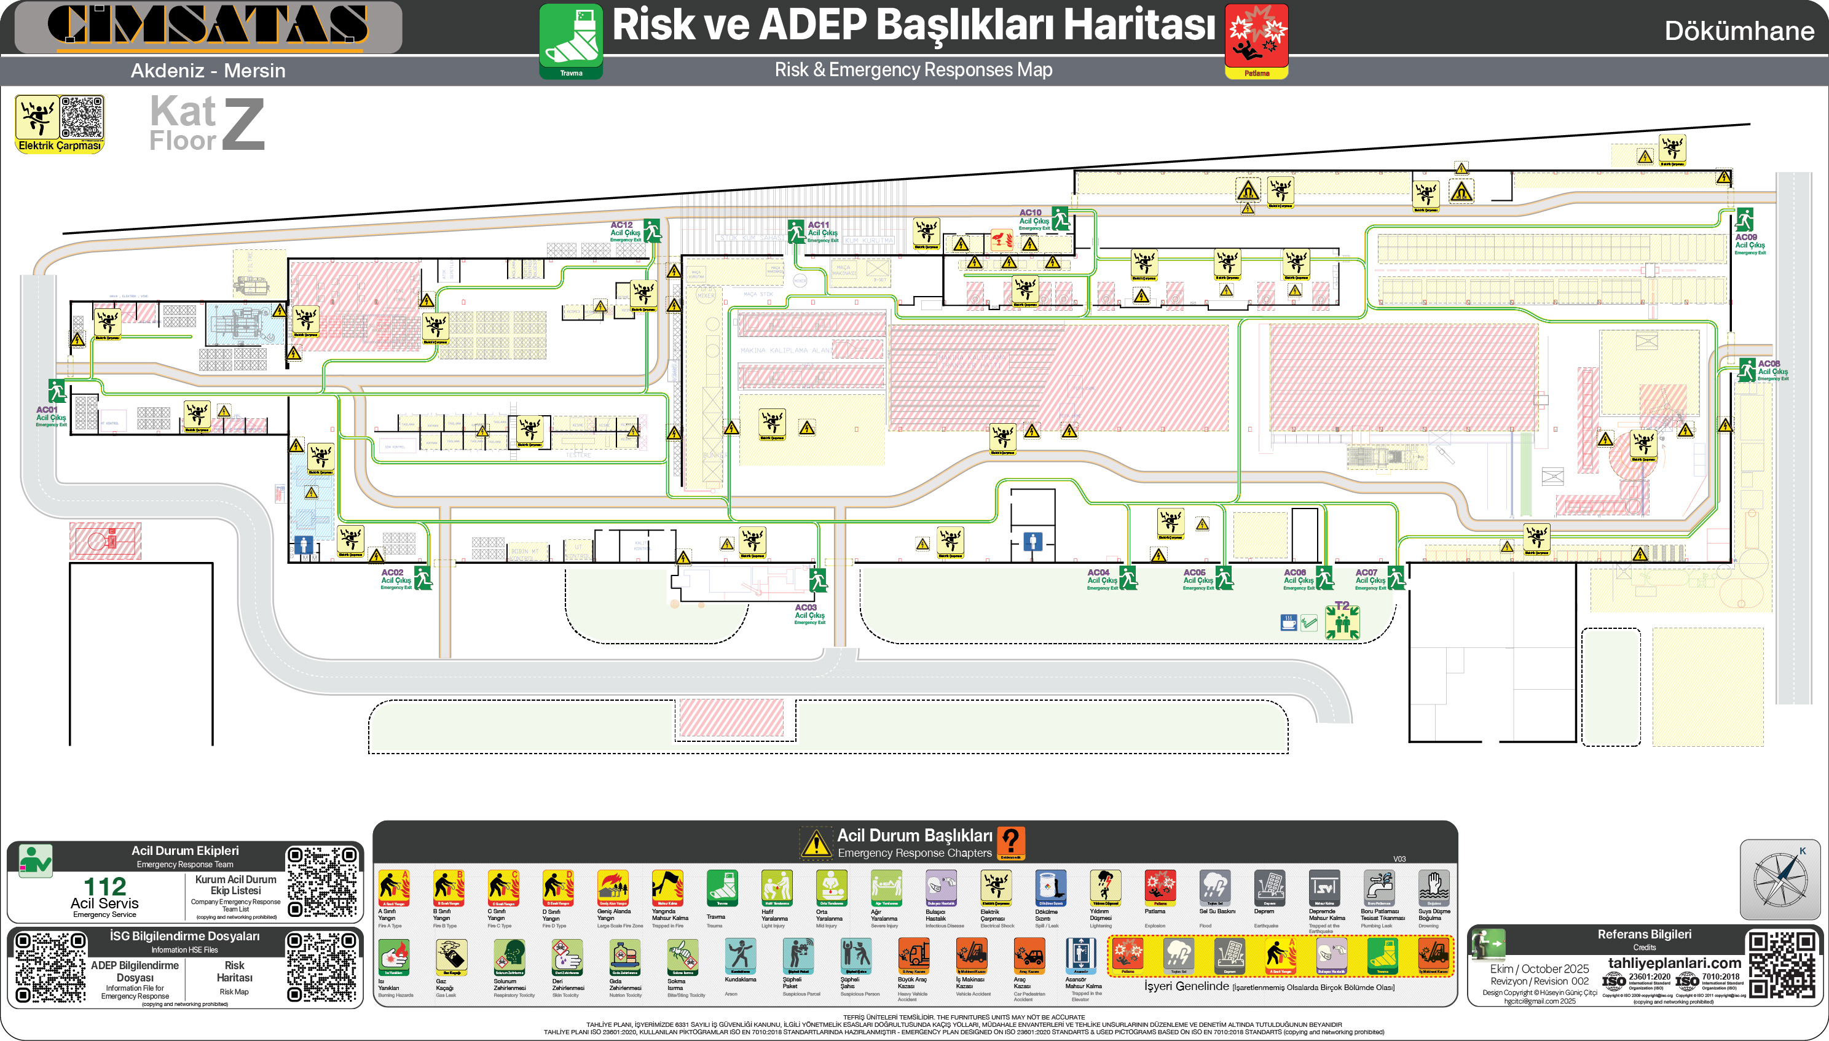Click the AC01 Acil Çıkış exit sign
Viewport: 1829px width, 1041px height.
(x=57, y=391)
